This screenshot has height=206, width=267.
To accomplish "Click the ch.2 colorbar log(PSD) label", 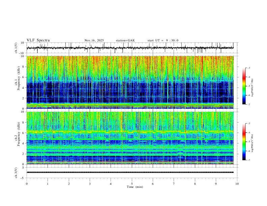I will 253,143.
